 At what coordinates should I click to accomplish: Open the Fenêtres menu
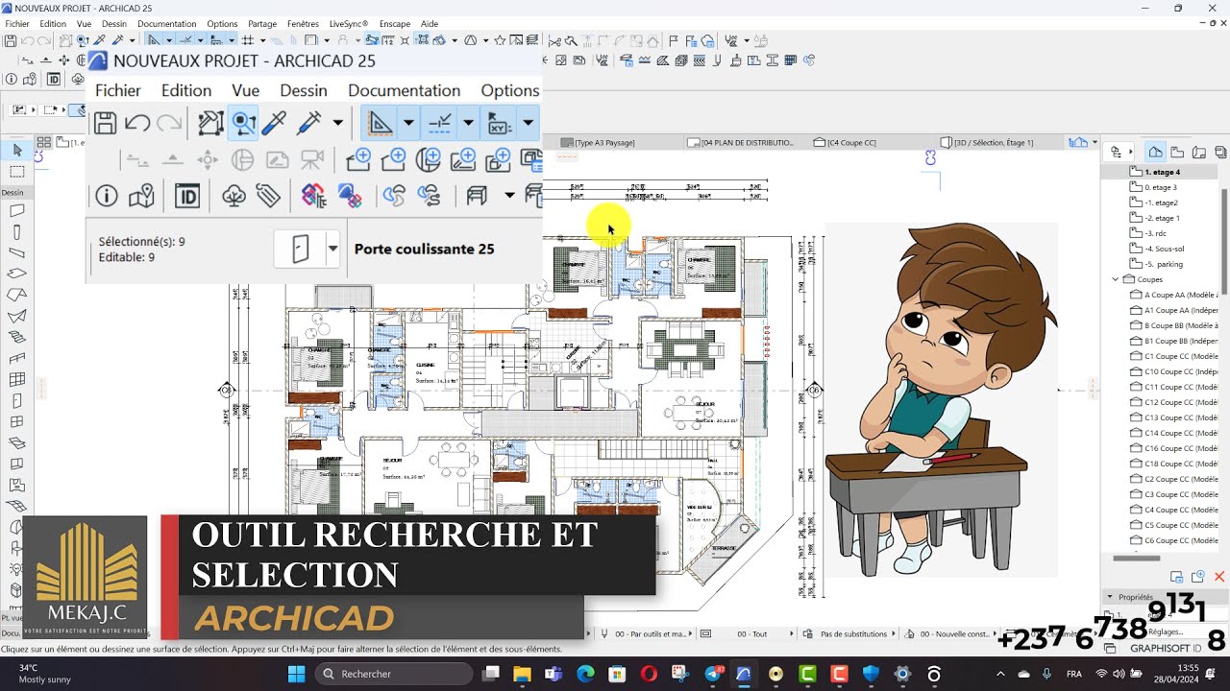point(303,23)
